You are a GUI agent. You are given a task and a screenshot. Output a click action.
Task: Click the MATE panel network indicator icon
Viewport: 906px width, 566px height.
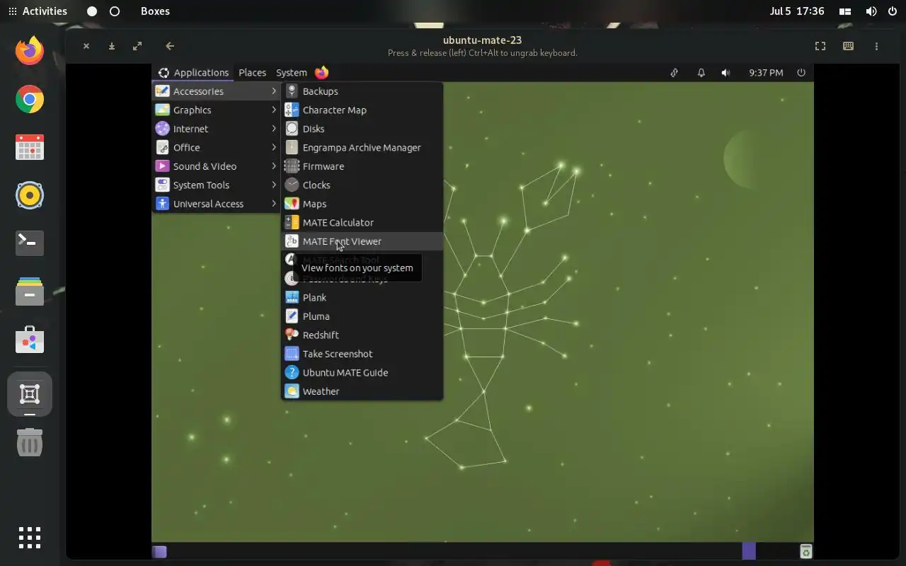coord(674,72)
